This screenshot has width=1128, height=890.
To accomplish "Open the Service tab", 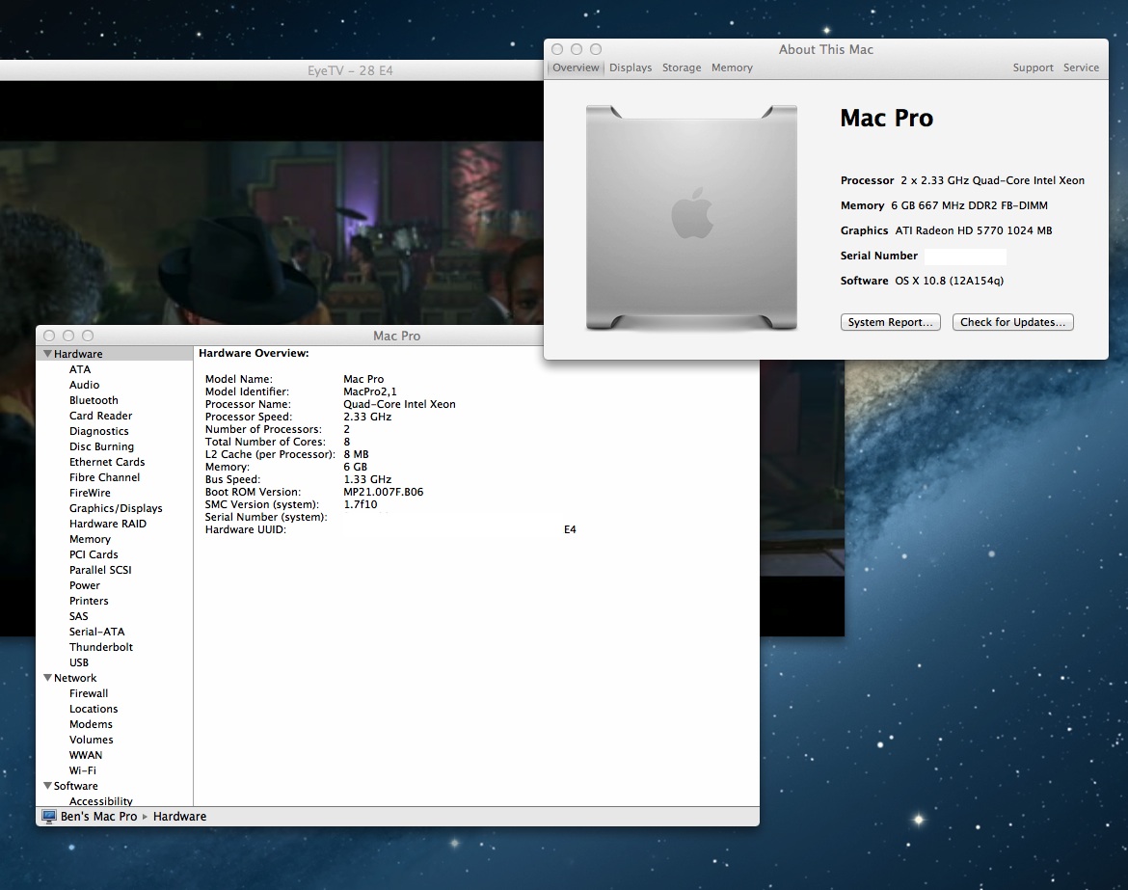I will coord(1081,67).
